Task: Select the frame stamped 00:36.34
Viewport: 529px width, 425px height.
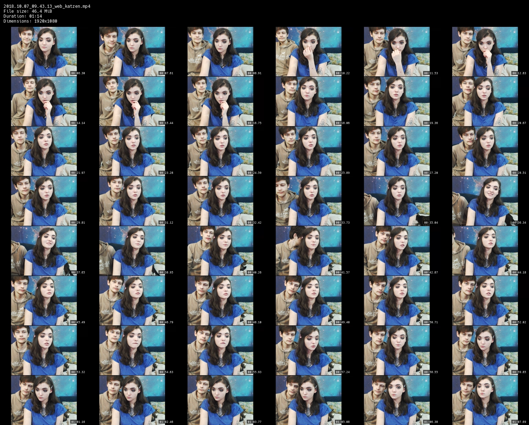Action: coord(485,201)
